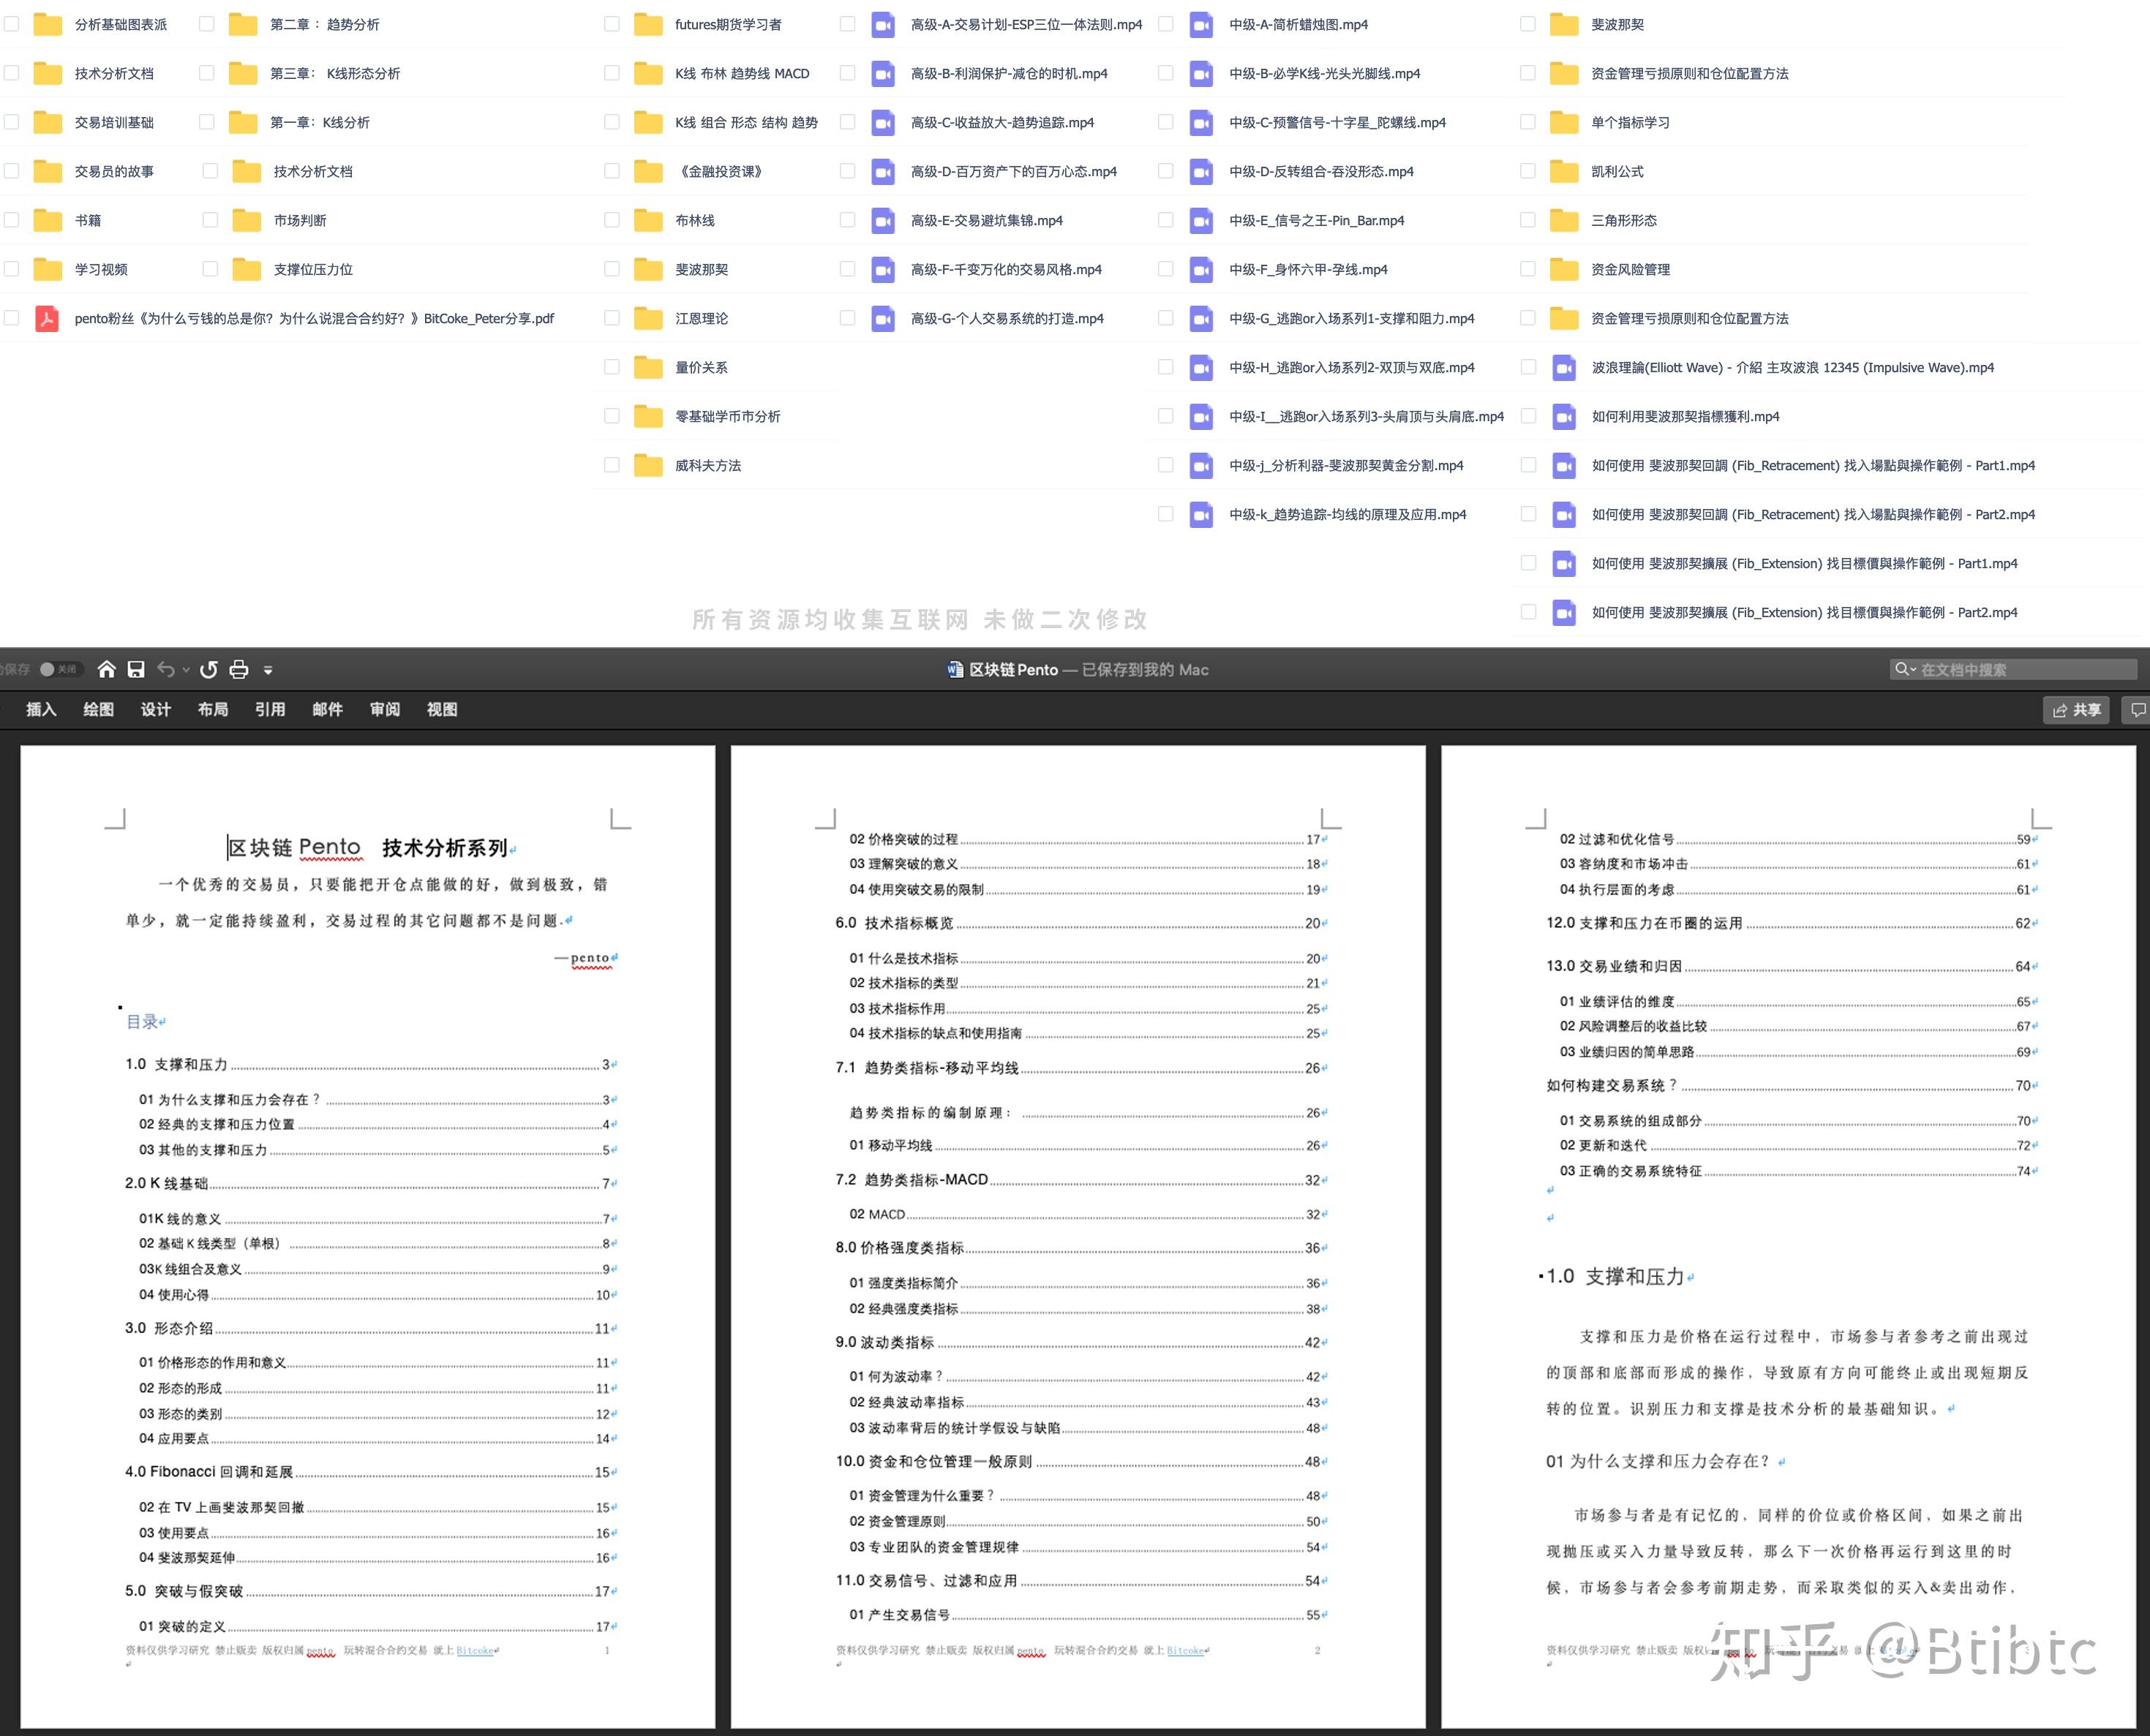Click the futures期货学习者 folder icon

[648, 24]
